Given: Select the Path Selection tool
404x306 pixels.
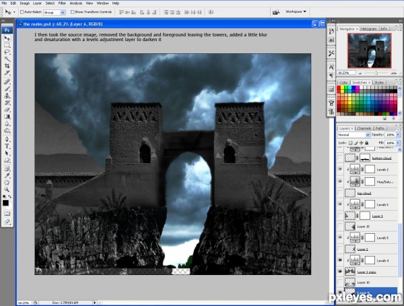Looking at the screenshot, I should [7, 153].
